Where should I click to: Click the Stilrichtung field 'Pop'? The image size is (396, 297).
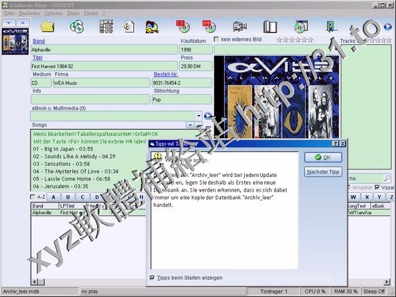pyautogui.click(x=182, y=100)
